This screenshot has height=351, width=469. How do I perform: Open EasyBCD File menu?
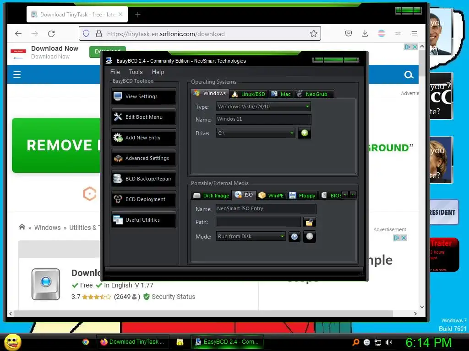pyautogui.click(x=115, y=72)
